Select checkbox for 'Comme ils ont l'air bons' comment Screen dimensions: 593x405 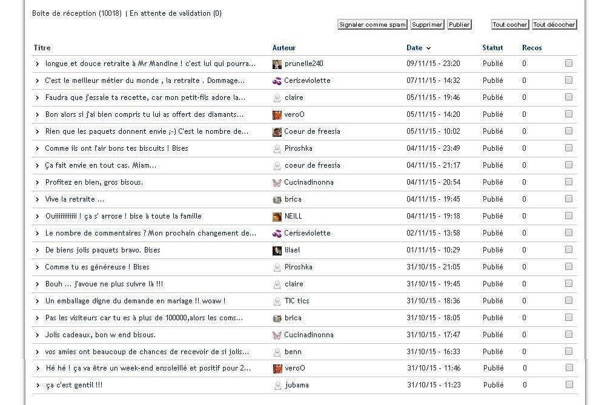568,148
